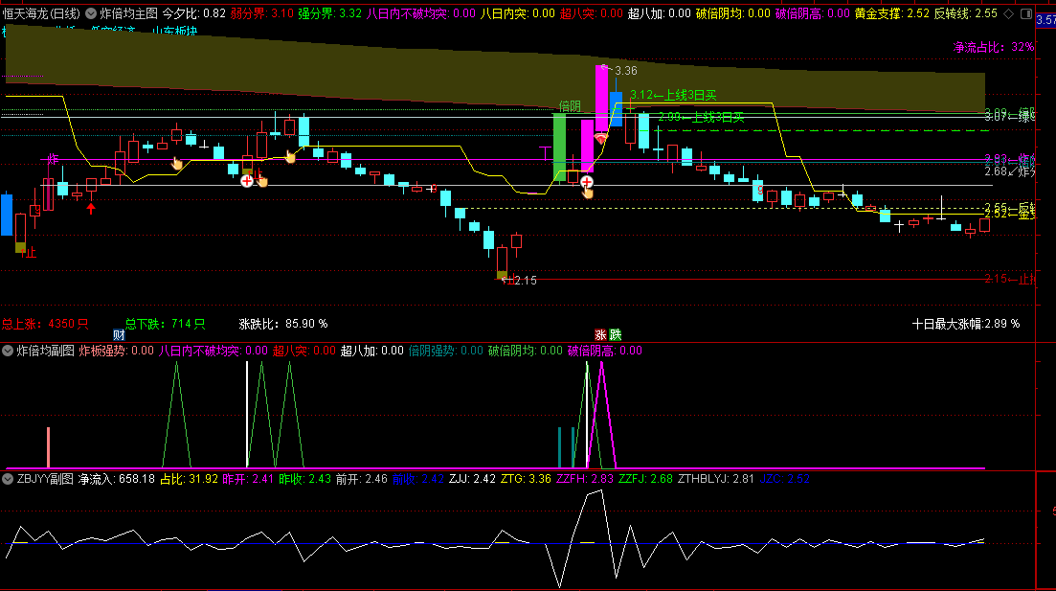Click the 涨跌比: 85.90% statistic
Viewport: 1056px width, 591px height.
tap(283, 324)
